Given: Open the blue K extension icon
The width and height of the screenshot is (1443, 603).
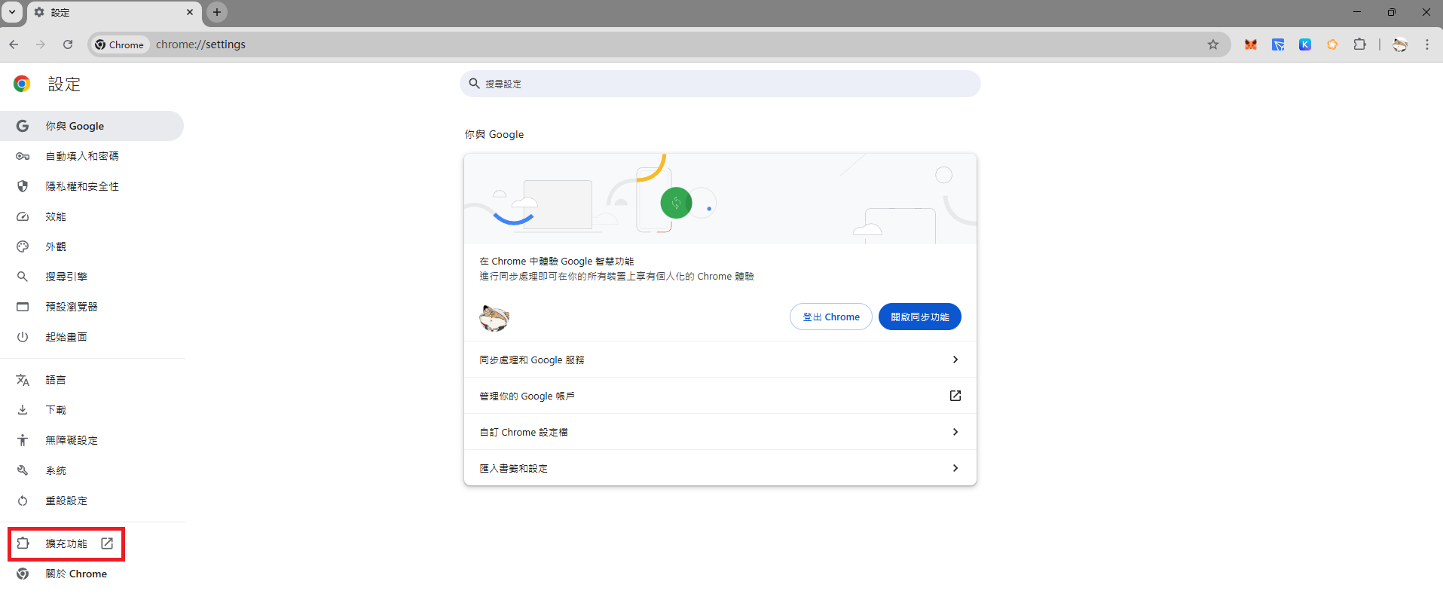Looking at the screenshot, I should click(1305, 44).
